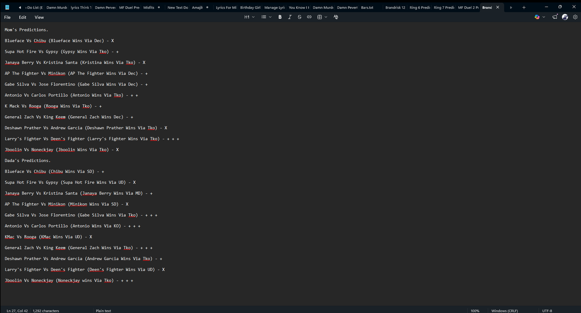Switch to the New Text Do tab

(x=178, y=8)
